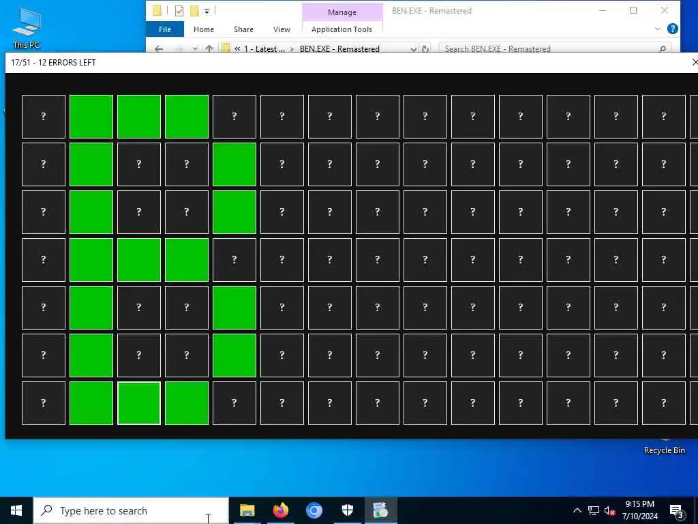698x524 pixels.
Task: Open the clock showing 9:15 PM
Action: pos(639,510)
